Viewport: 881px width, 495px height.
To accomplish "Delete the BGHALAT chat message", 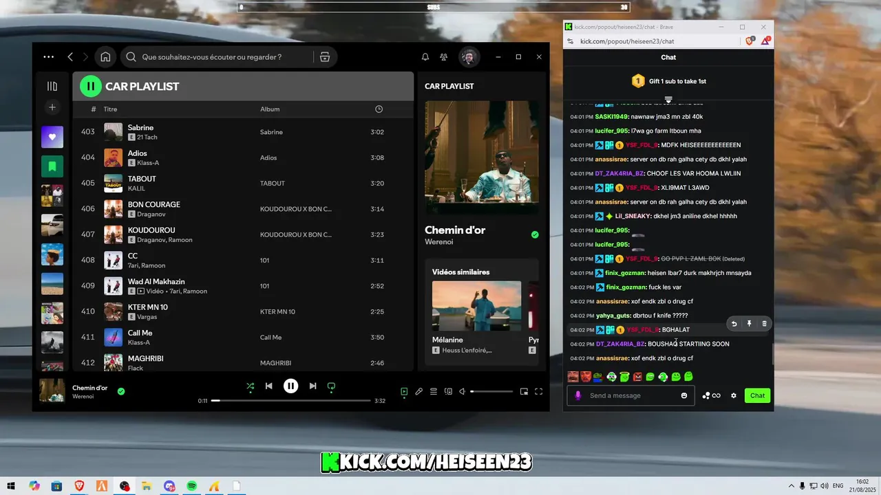I will (764, 324).
